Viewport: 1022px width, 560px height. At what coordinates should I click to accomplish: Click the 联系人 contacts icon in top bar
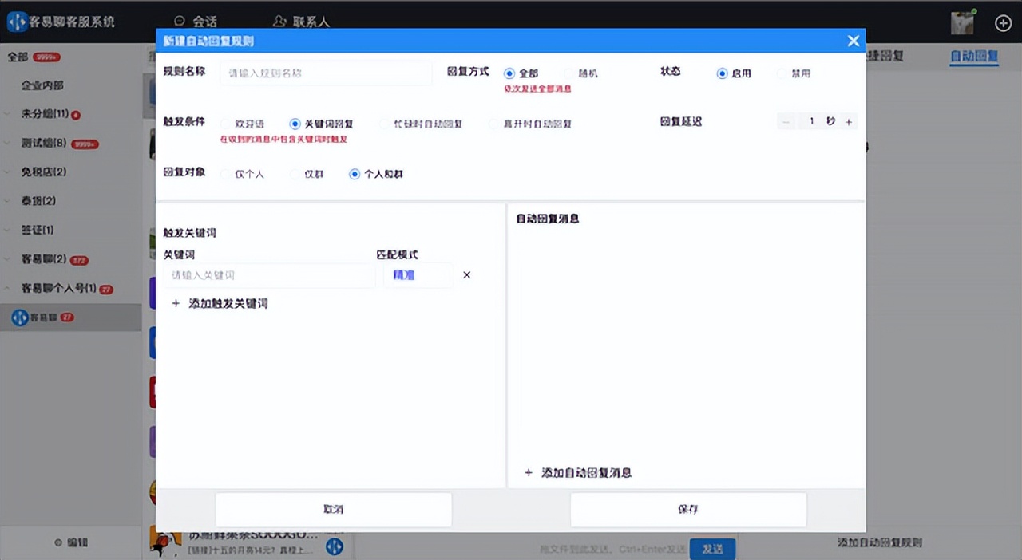[x=281, y=20]
